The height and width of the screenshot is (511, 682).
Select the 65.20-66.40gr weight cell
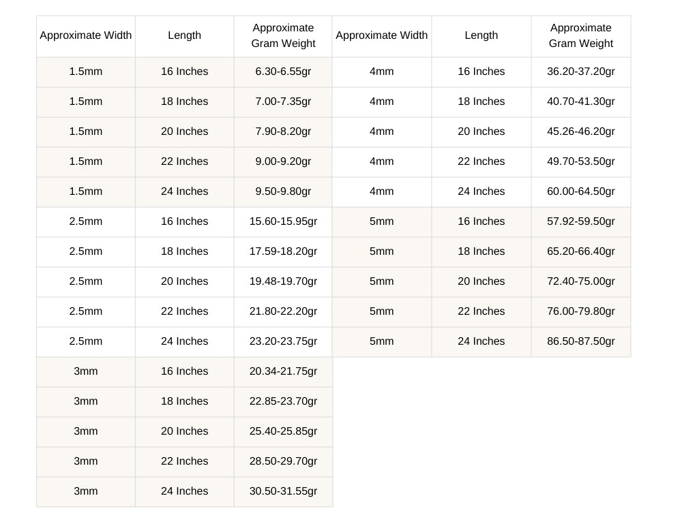click(580, 251)
